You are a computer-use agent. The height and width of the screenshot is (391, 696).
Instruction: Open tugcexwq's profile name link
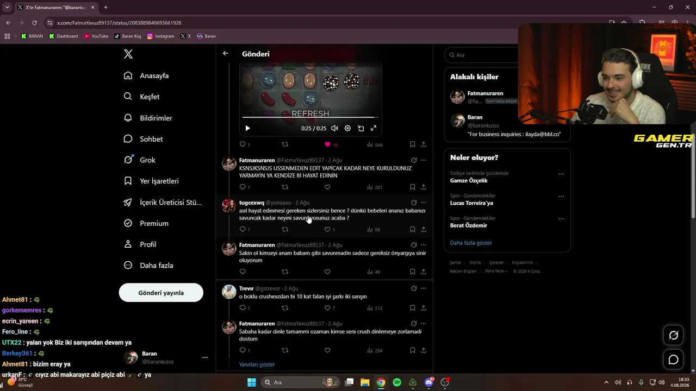252,203
